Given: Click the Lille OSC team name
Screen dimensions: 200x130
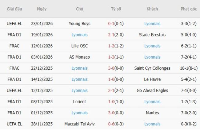Looking at the screenshot, I should (x=79, y=46).
